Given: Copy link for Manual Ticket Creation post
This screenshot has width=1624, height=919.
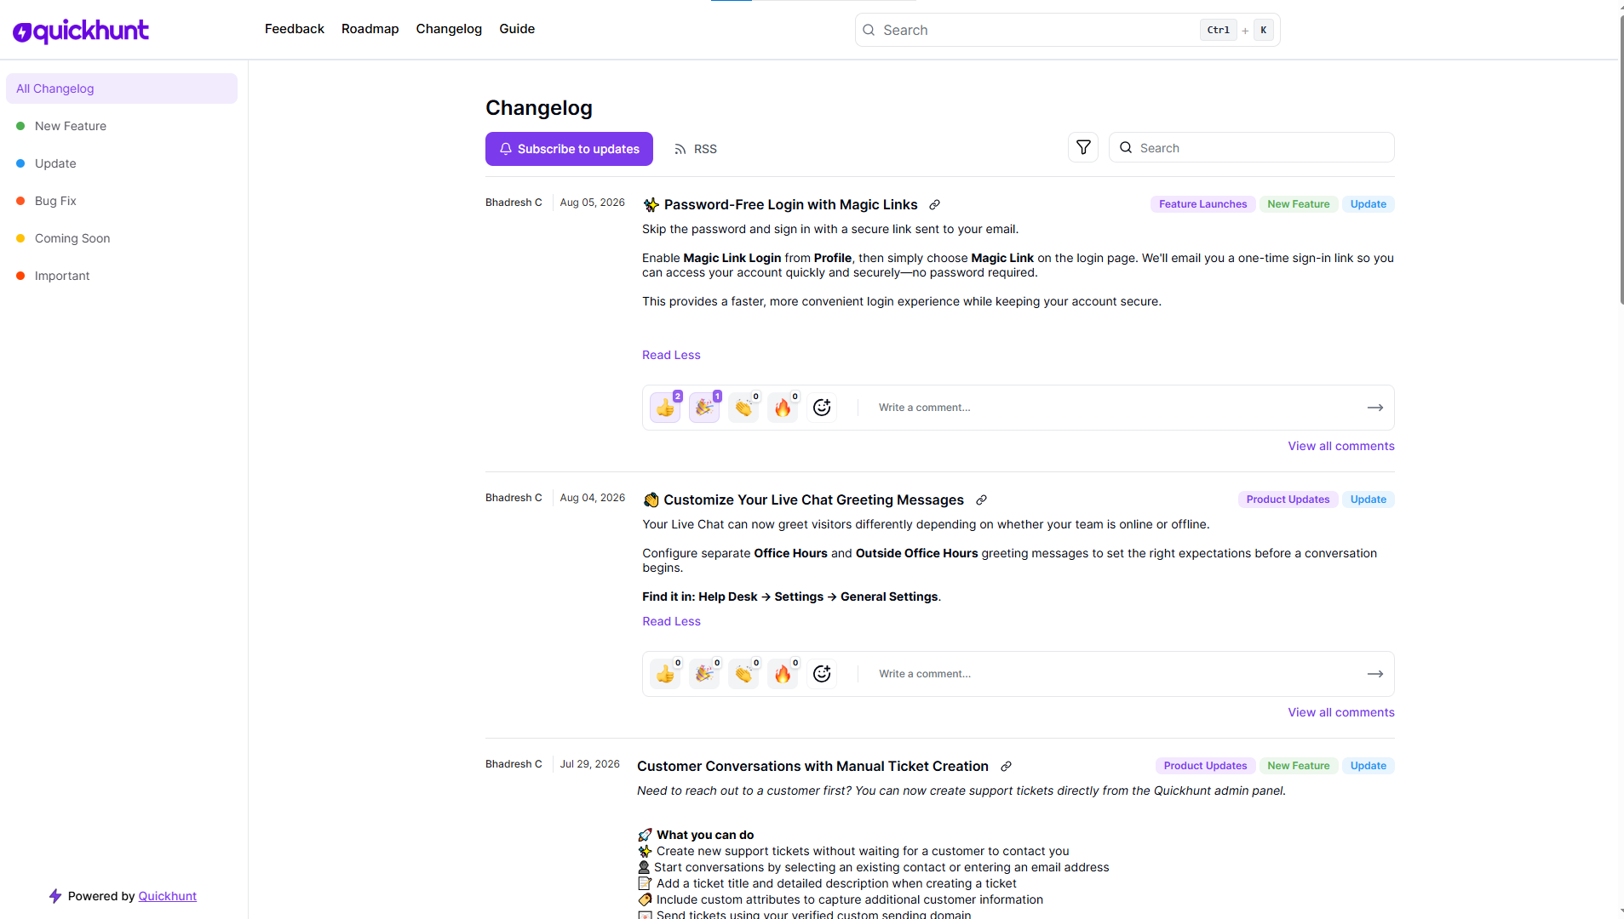Looking at the screenshot, I should 1006,767.
